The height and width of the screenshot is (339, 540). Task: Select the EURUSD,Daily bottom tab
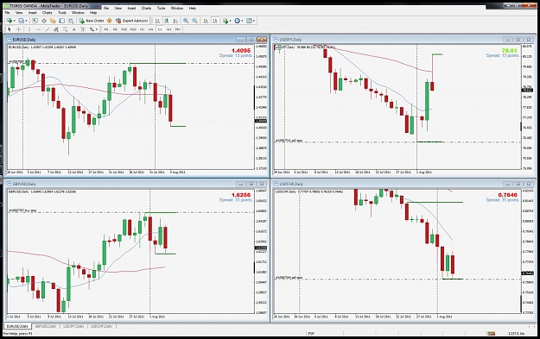17,326
